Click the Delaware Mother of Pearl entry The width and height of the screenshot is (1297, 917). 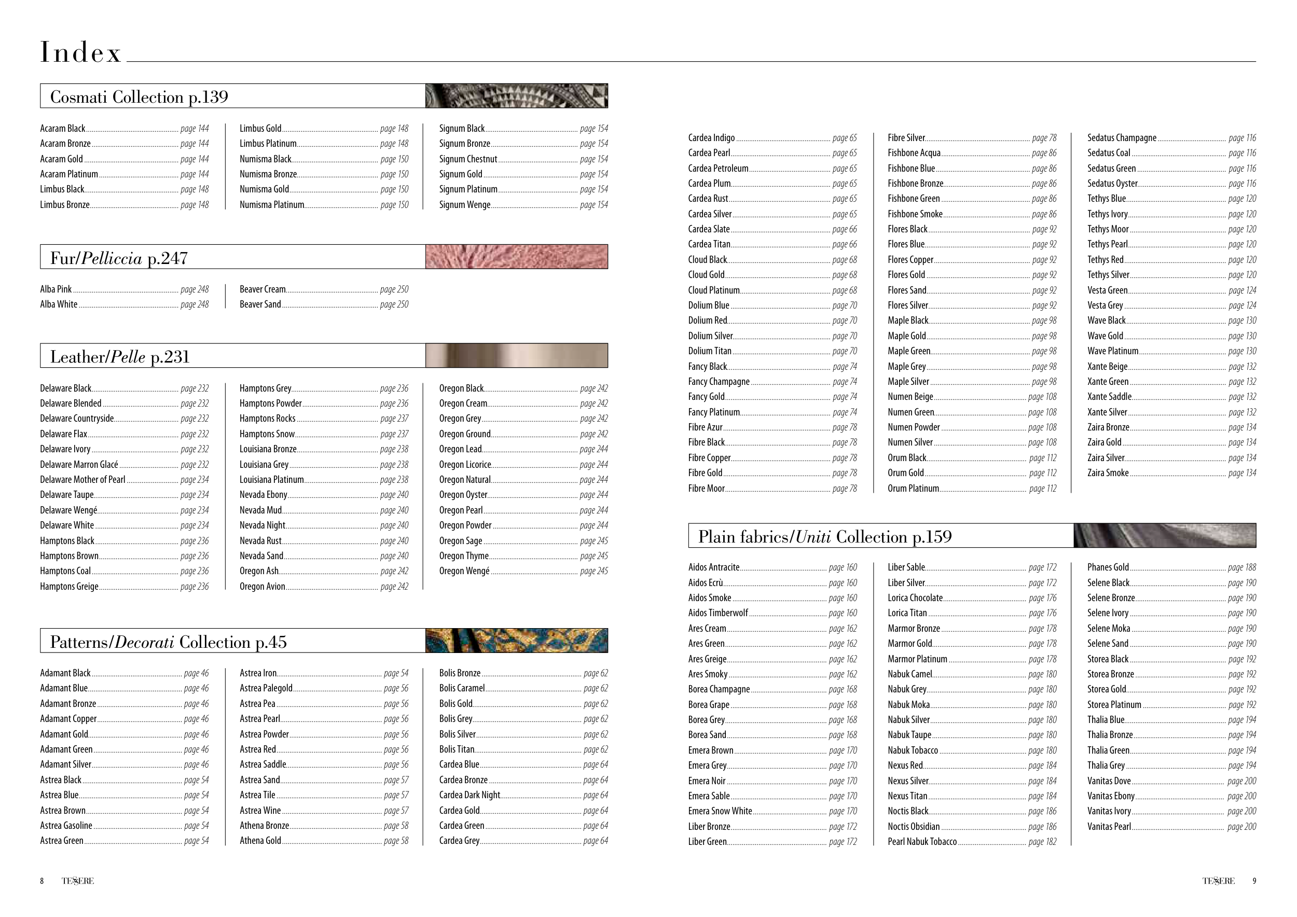point(82,479)
